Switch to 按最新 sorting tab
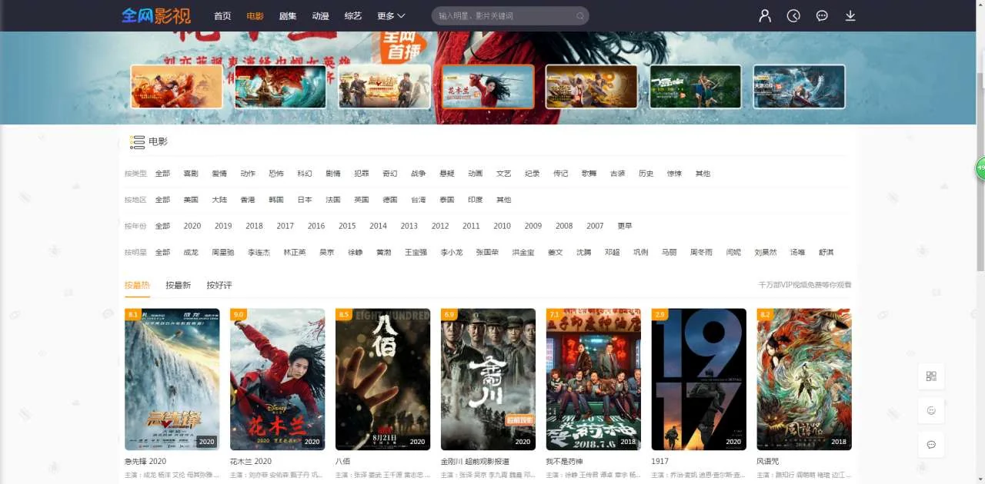Image resolution: width=985 pixels, height=484 pixels. pyautogui.click(x=178, y=285)
